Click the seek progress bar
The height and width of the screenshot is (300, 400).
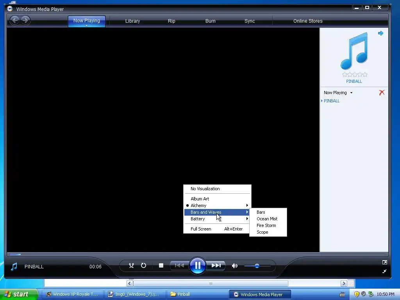(197, 254)
